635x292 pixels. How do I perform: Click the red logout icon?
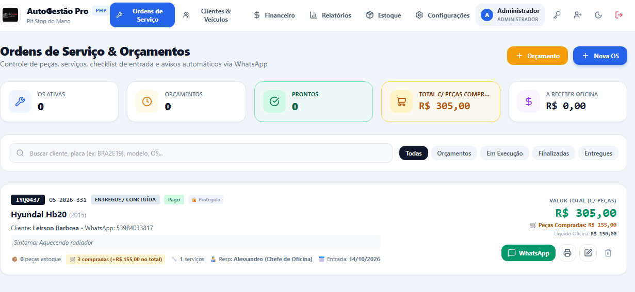[619, 15]
